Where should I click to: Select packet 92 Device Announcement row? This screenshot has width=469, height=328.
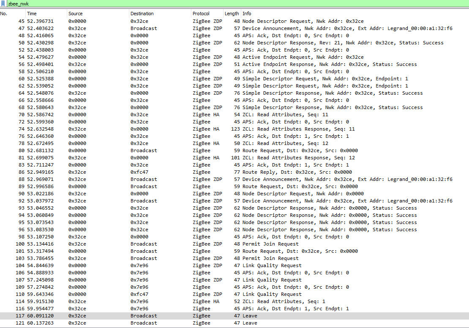(234, 201)
